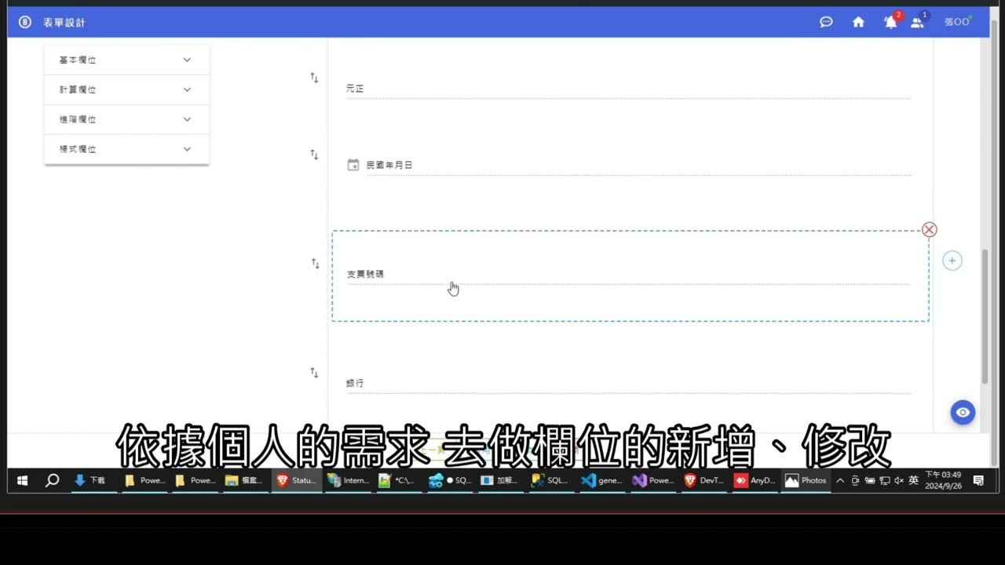The width and height of the screenshot is (1005, 565).
Task: Switch to the SQL... yellow taskbar item
Action: (x=550, y=480)
